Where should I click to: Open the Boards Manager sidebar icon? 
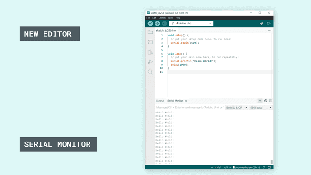pos(150,42)
